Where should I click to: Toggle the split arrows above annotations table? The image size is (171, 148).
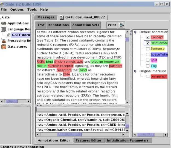click(39, 105)
